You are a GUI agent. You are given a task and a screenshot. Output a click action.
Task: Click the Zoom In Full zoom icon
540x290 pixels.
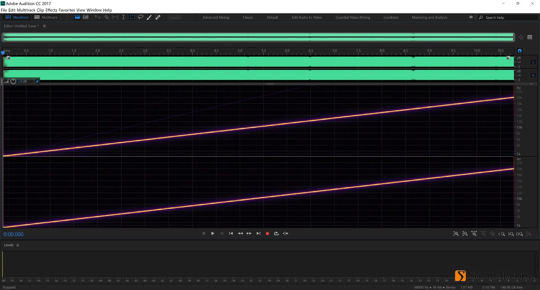tap(474, 233)
